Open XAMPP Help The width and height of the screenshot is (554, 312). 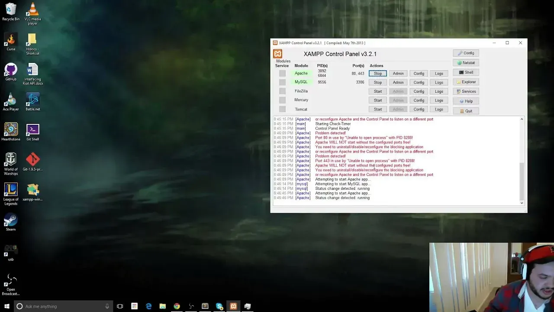point(466,101)
